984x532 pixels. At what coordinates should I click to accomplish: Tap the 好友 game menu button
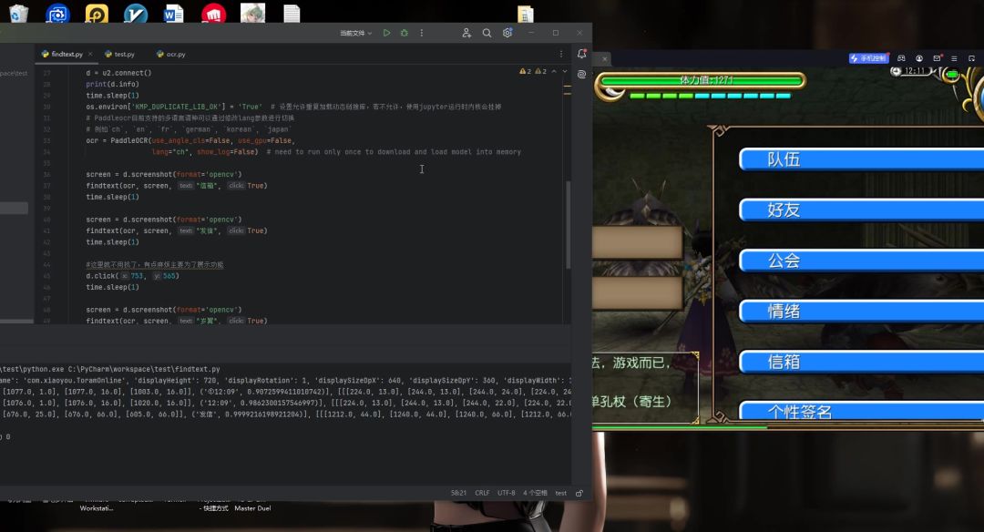click(784, 210)
